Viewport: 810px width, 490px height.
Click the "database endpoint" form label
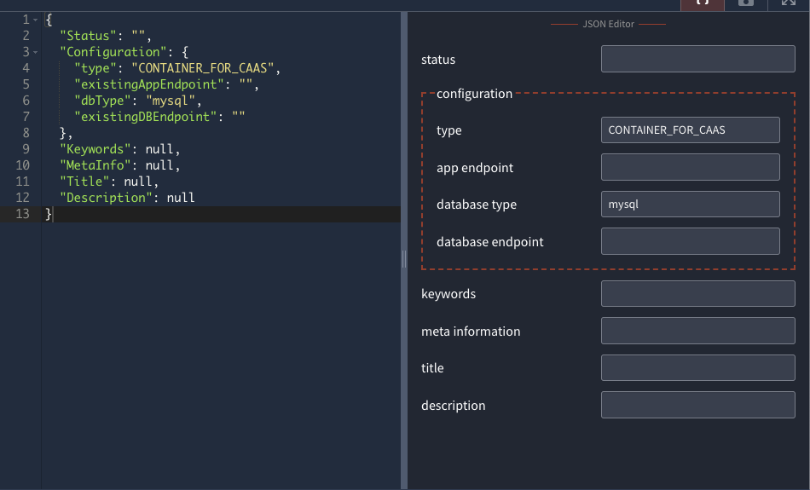click(x=489, y=242)
